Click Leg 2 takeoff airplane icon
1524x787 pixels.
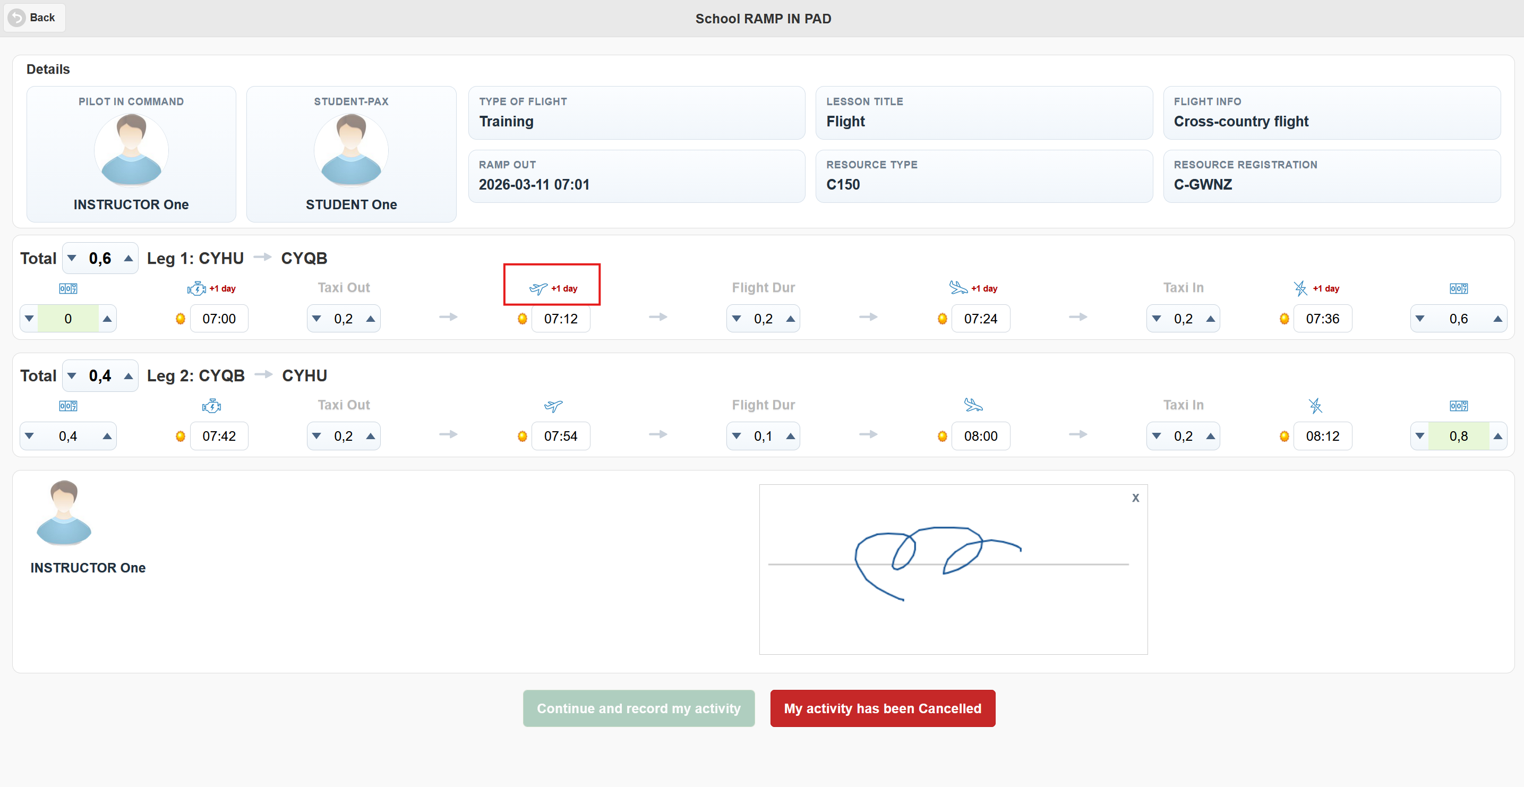click(553, 406)
